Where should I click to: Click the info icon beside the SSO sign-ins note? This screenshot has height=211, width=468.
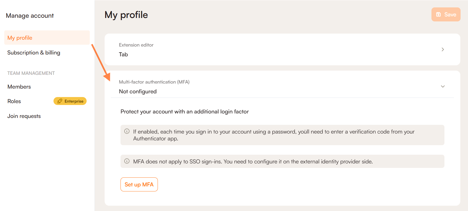[127, 161]
